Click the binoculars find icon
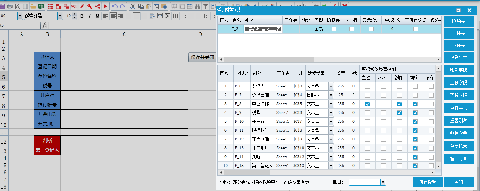The width and height of the screenshot is (480, 191). [198, 6]
